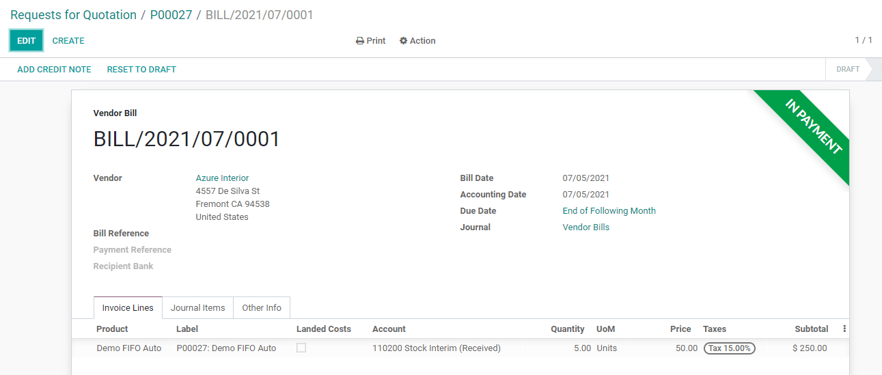Open End of Following Month payment term
This screenshot has height=375, width=882.
click(x=609, y=211)
